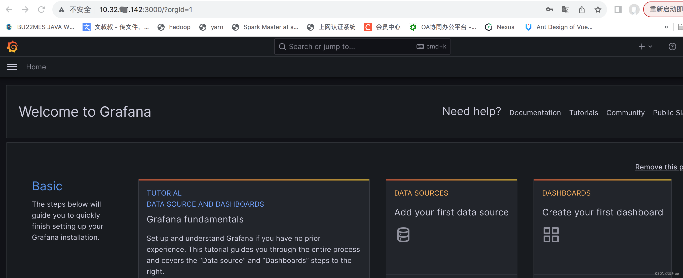683x278 pixels.
Task: Open the Home breadcrumb
Action: click(x=36, y=67)
